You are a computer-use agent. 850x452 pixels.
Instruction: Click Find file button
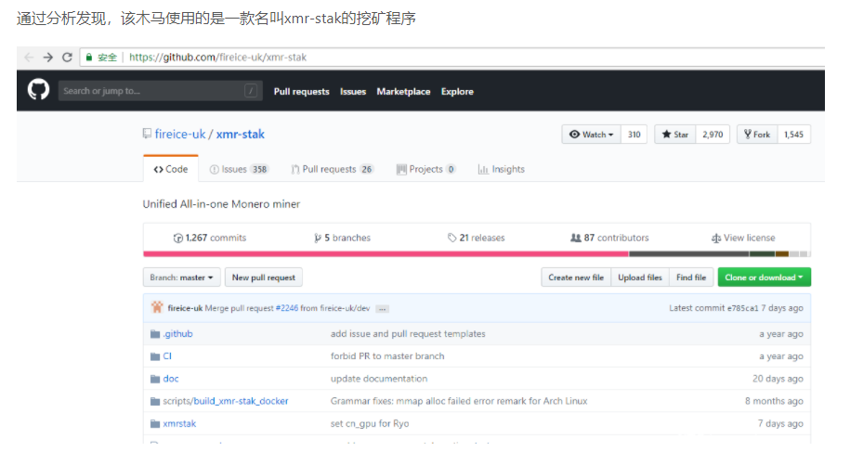pos(691,278)
